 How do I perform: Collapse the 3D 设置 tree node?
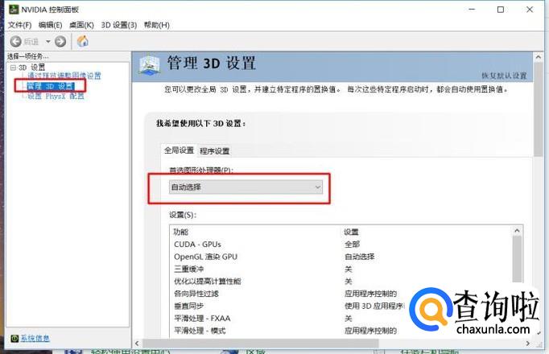click(13, 68)
